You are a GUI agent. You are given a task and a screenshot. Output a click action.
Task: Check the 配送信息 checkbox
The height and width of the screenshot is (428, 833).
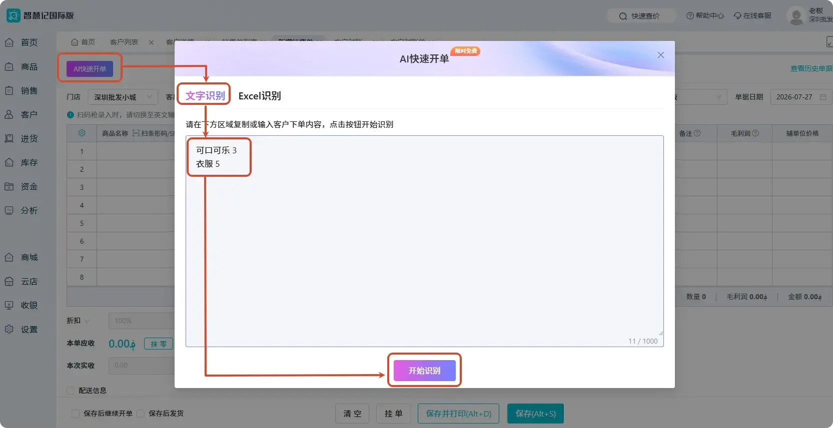coord(71,391)
